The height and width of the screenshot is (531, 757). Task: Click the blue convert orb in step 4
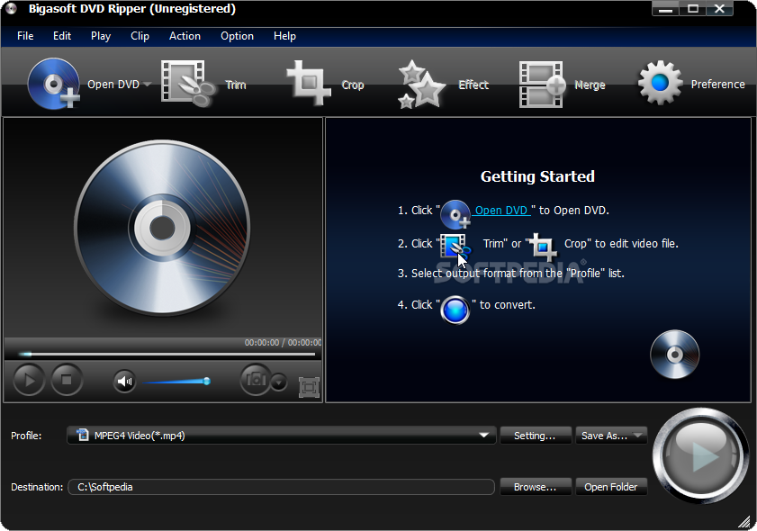tap(455, 310)
